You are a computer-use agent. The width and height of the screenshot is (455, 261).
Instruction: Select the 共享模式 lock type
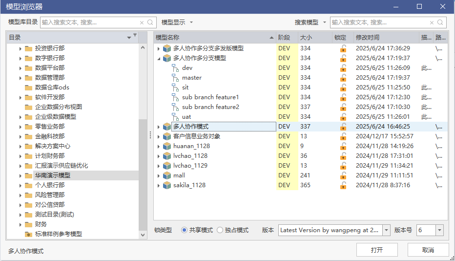(184, 230)
